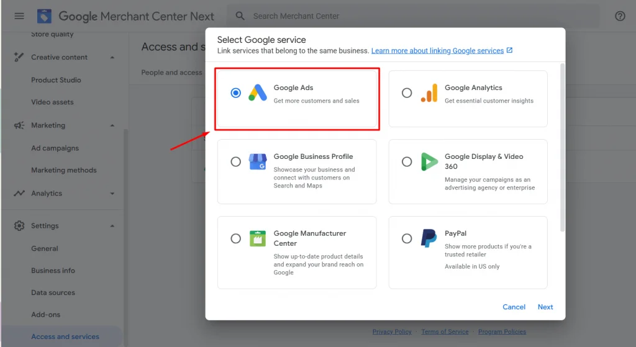This screenshot has width=636, height=347.
Task: Click the Marketing megaphone icon
Action: 19,125
